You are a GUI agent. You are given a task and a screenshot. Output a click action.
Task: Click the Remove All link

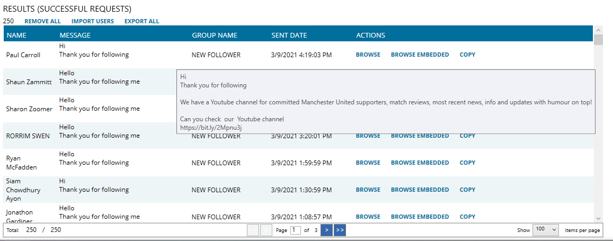(42, 21)
